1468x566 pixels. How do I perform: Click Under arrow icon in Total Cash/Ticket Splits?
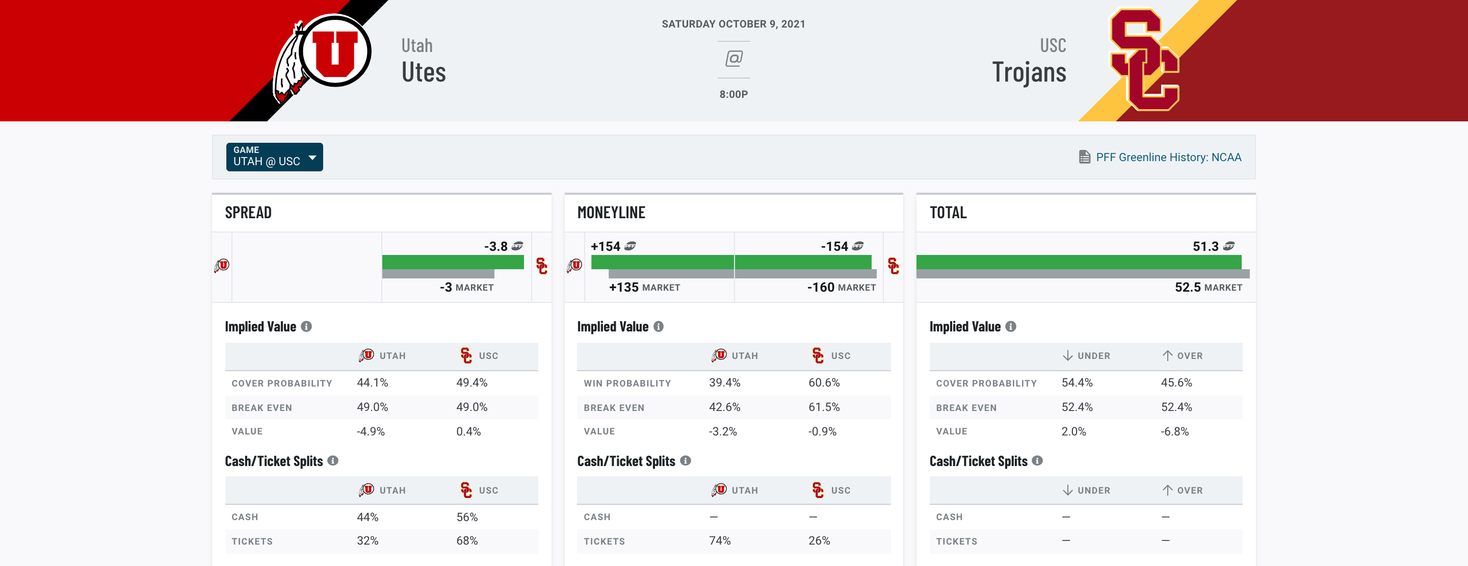pos(1068,490)
